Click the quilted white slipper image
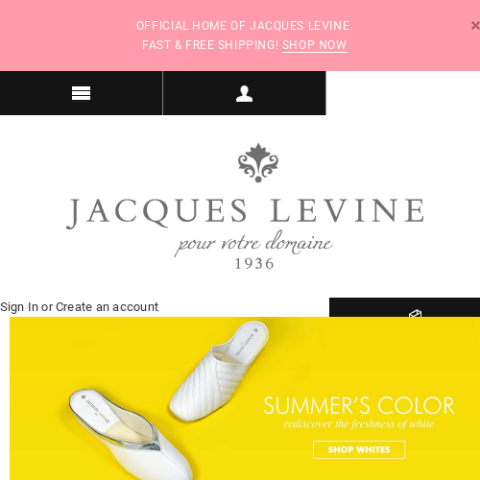 220,370
